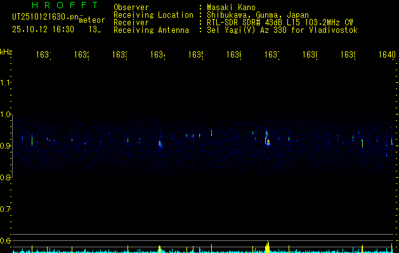This screenshot has height=253, width=399.
Task: Click the strong meteor echo below the 1637 label
Action: [267, 139]
